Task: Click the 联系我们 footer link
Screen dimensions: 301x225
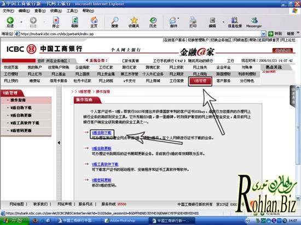Action: [40, 204]
